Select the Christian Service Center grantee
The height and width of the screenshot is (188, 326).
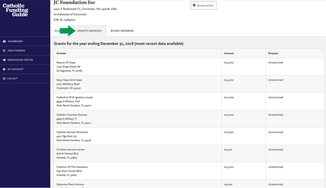coord(71,150)
